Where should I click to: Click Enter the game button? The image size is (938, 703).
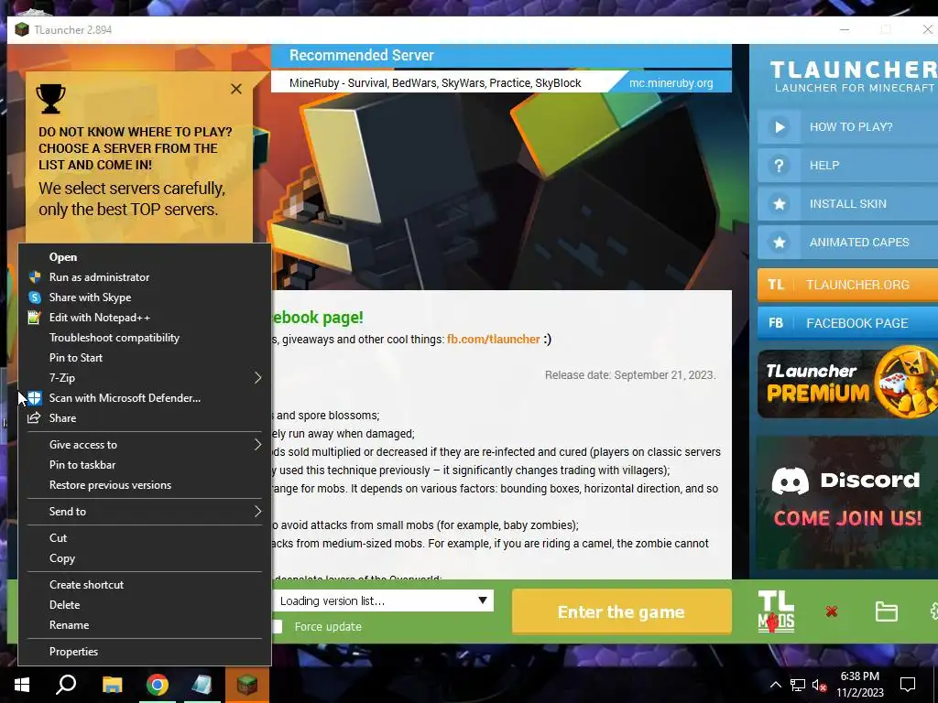point(622,611)
